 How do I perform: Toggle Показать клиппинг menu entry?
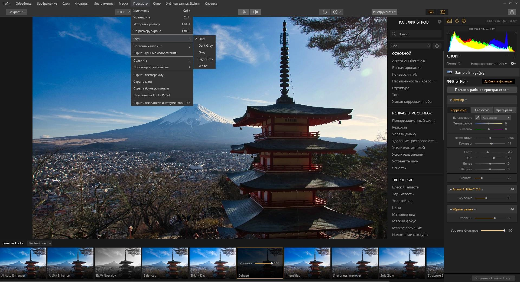(162, 46)
